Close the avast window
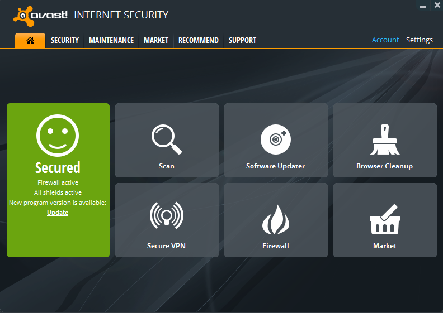 (437, 6)
